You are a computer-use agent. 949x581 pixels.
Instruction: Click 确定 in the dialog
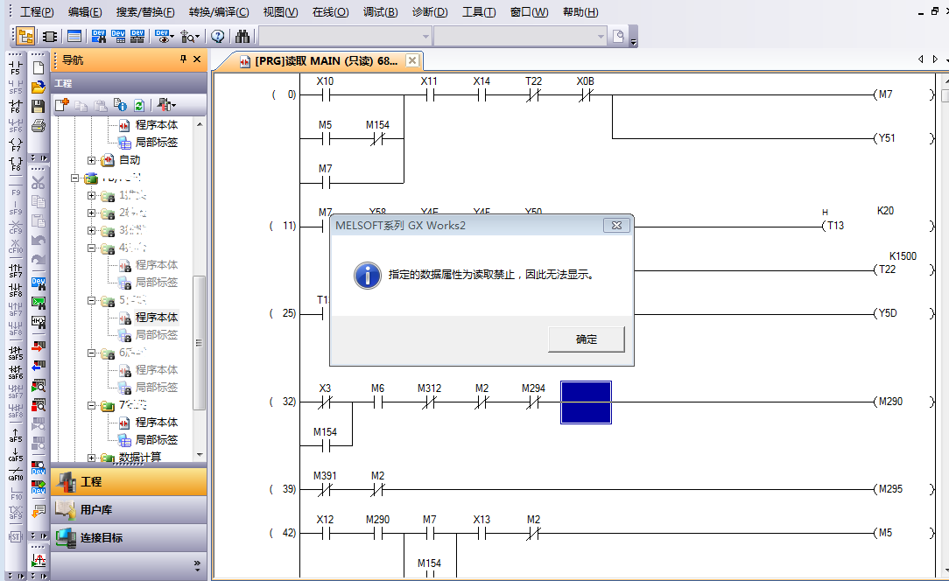[x=586, y=339]
